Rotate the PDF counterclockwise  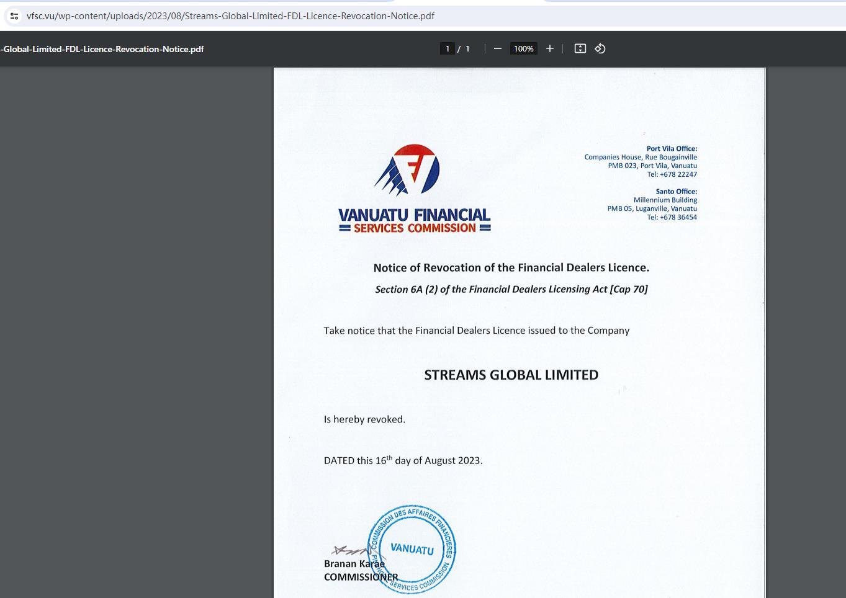[600, 48]
